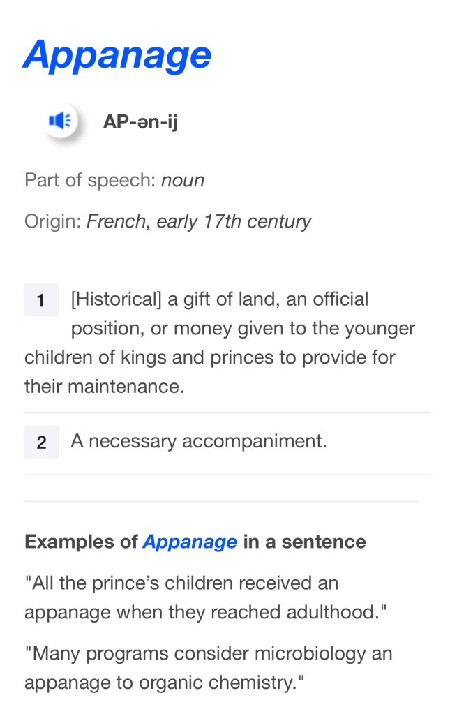The height and width of the screenshot is (714, 450).
Task: Click the blue Appanage title heading
Action: click(117, 54)
